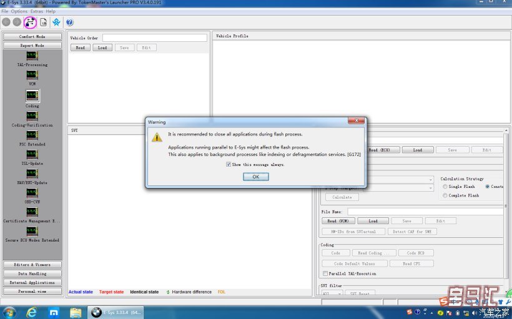Click the Read CPS button

click(411, 263)
